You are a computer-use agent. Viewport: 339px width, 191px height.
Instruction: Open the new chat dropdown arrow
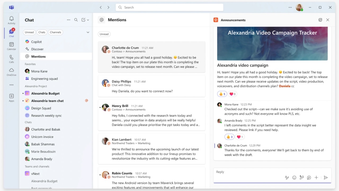[x=87, y=20]
